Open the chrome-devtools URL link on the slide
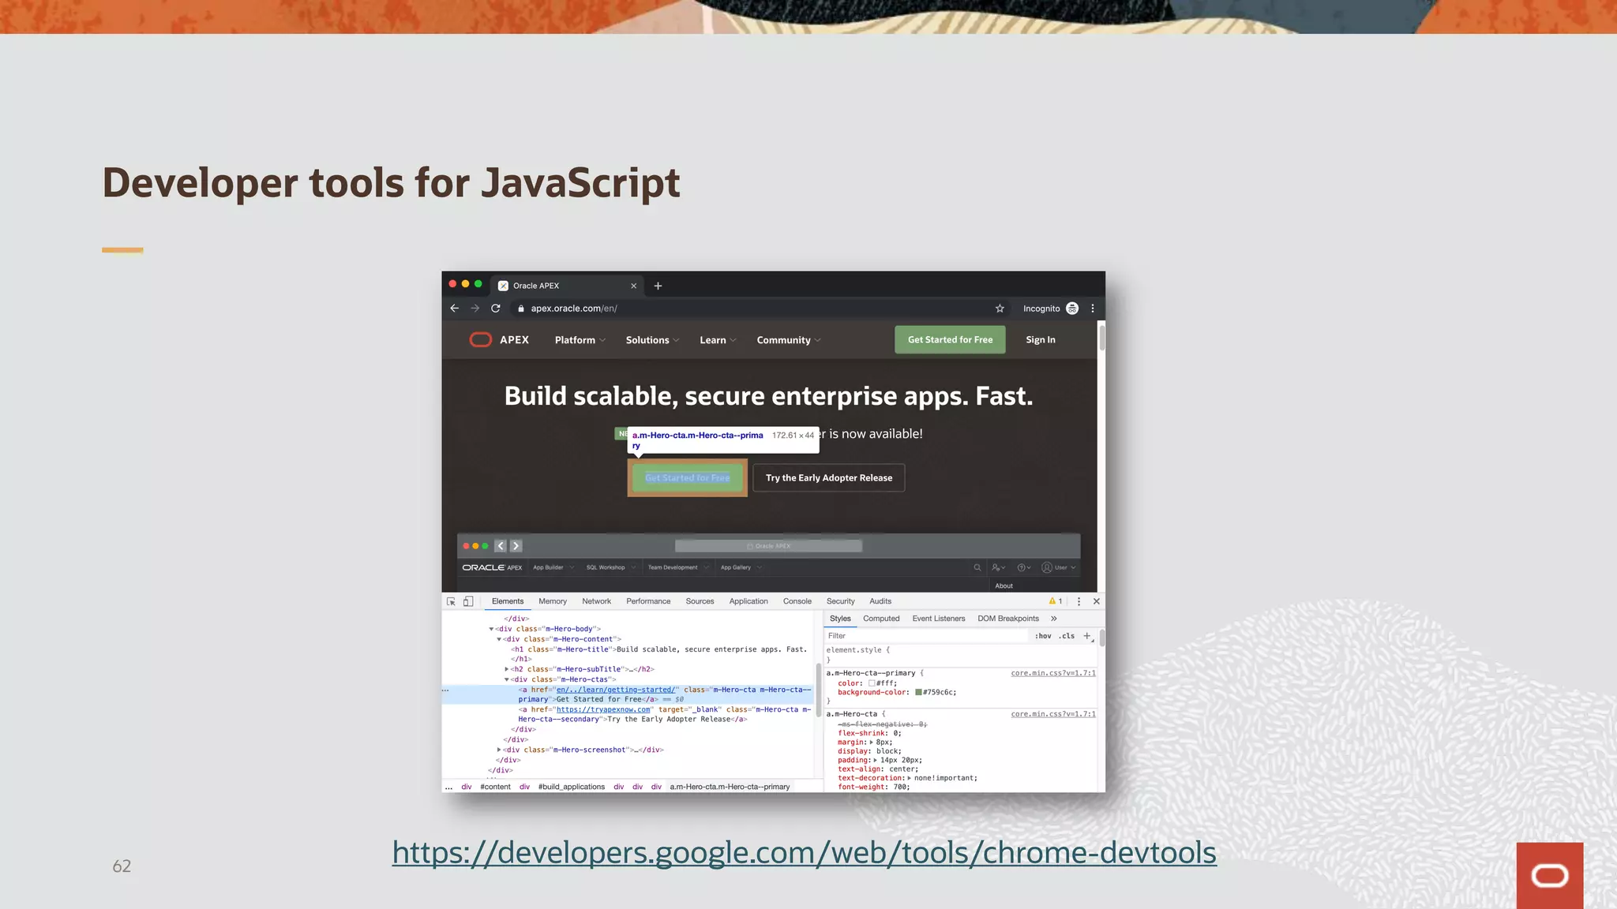 (x=804, y=853)
